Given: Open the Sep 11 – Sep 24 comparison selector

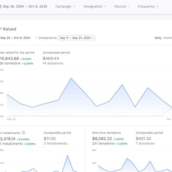Looking at the screenshot, I should (77, 38).
